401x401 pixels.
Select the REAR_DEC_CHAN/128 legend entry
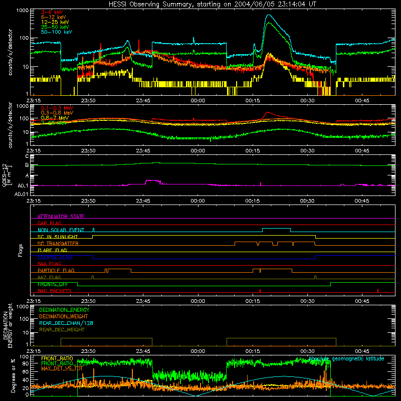[x=66, y=323]
